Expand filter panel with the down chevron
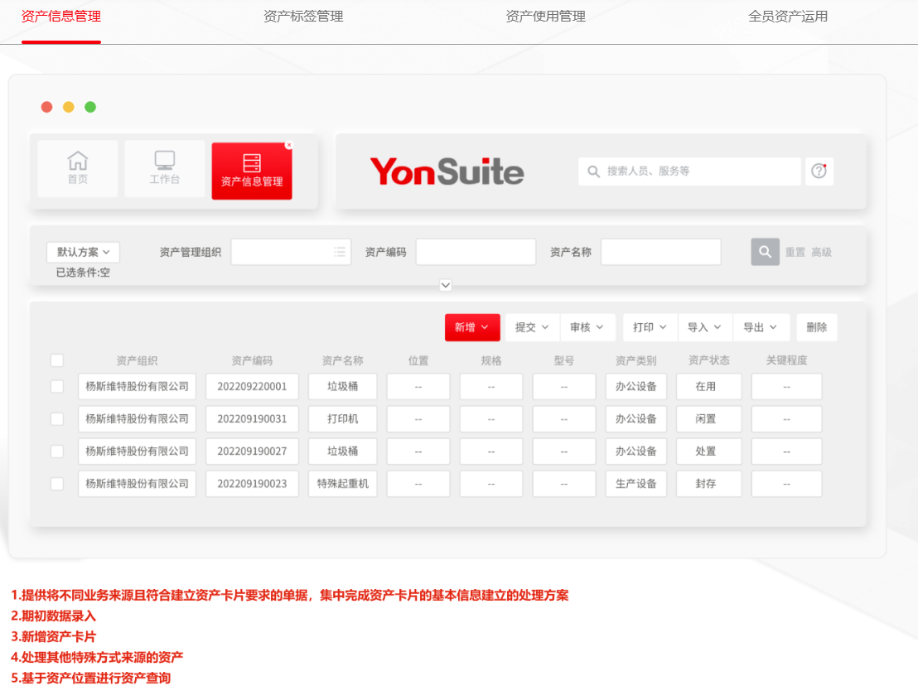This screenshot has width=918, height=686. (446, 285)
